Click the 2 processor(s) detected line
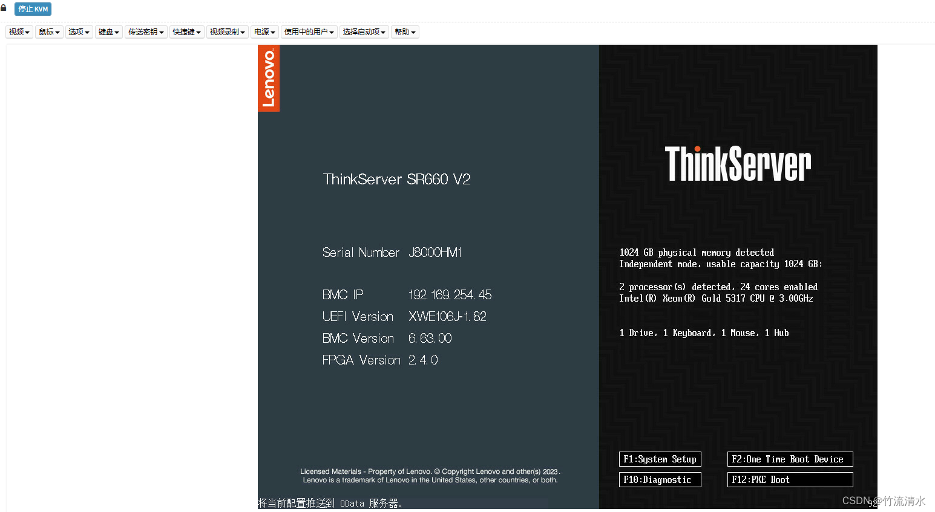The width and height of the screenshot is (935, 512). 718,287
